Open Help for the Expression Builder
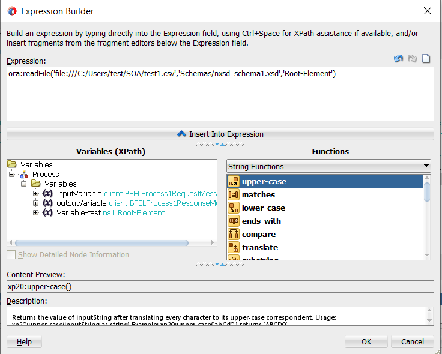This screenshot has width=442, height=354. 24,342
